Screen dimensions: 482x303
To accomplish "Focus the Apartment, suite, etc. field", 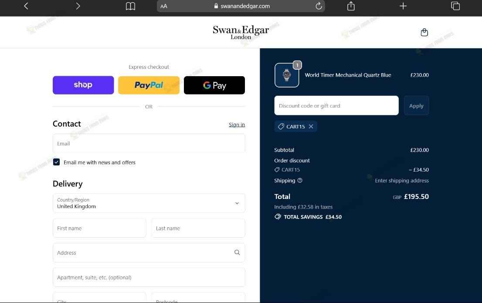I will [x=149, y=277].
